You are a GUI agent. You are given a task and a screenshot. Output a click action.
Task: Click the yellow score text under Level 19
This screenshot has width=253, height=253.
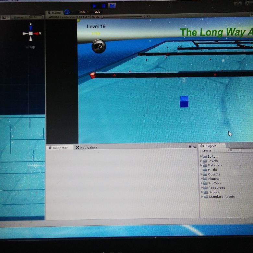pos(95,33)
